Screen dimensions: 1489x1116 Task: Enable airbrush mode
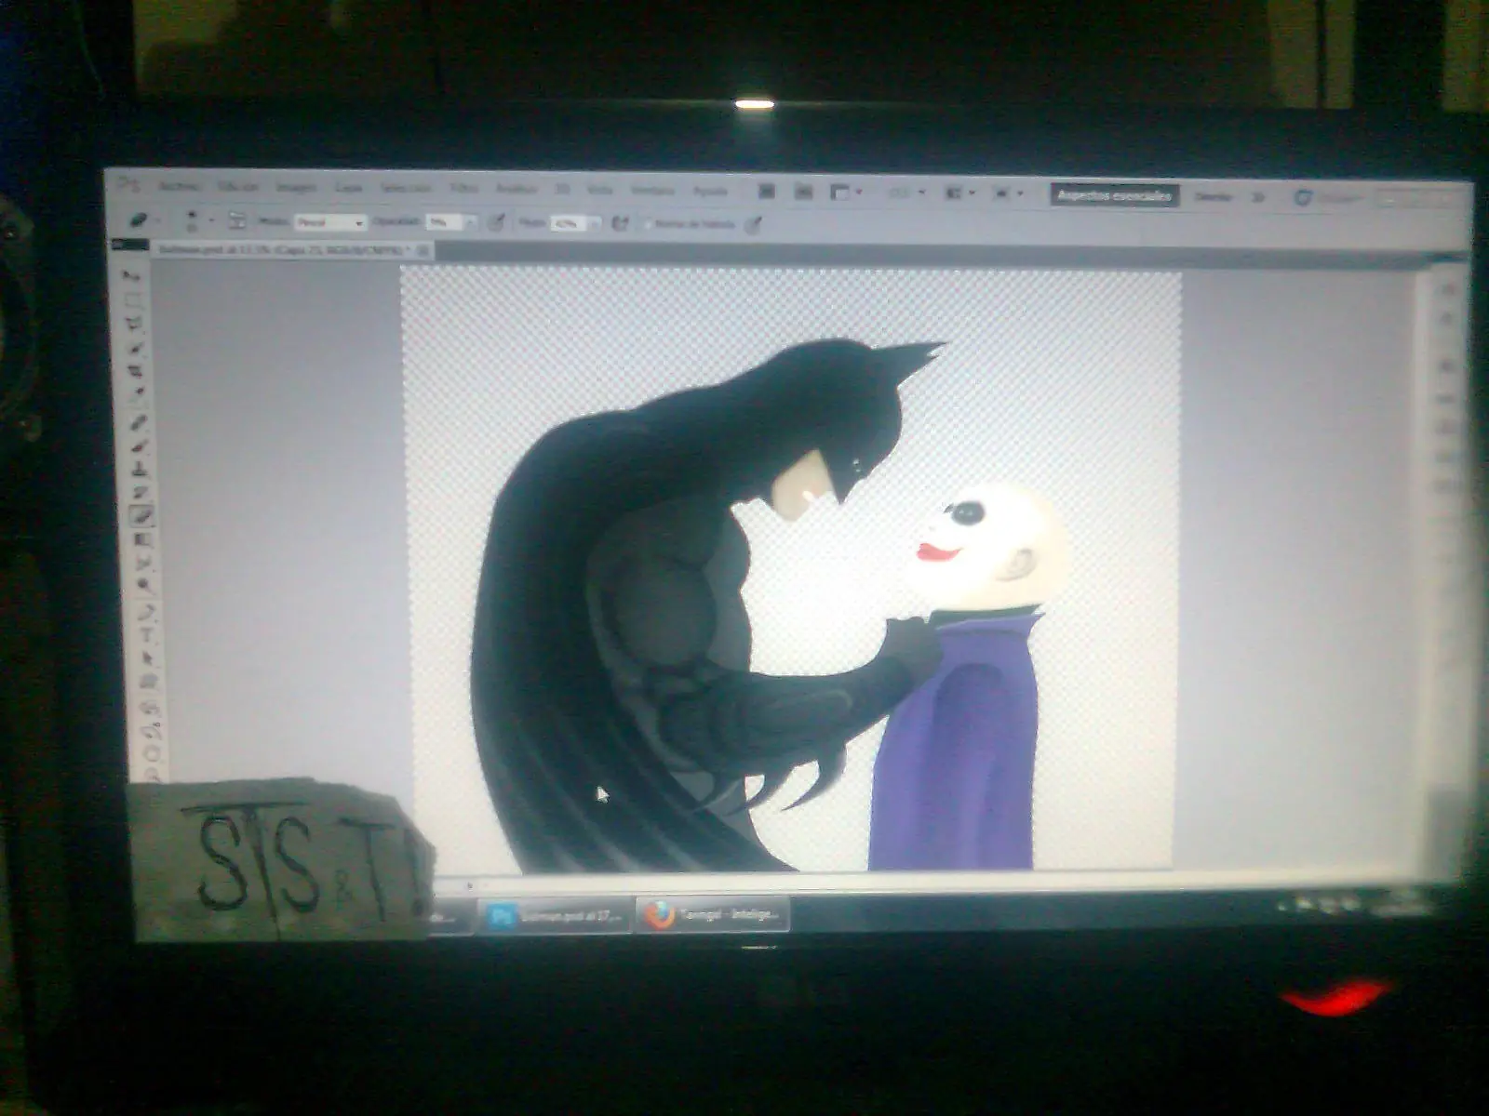(621, 224)
